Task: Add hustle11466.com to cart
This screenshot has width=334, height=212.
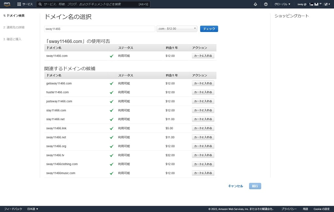Action: (203, 92)
